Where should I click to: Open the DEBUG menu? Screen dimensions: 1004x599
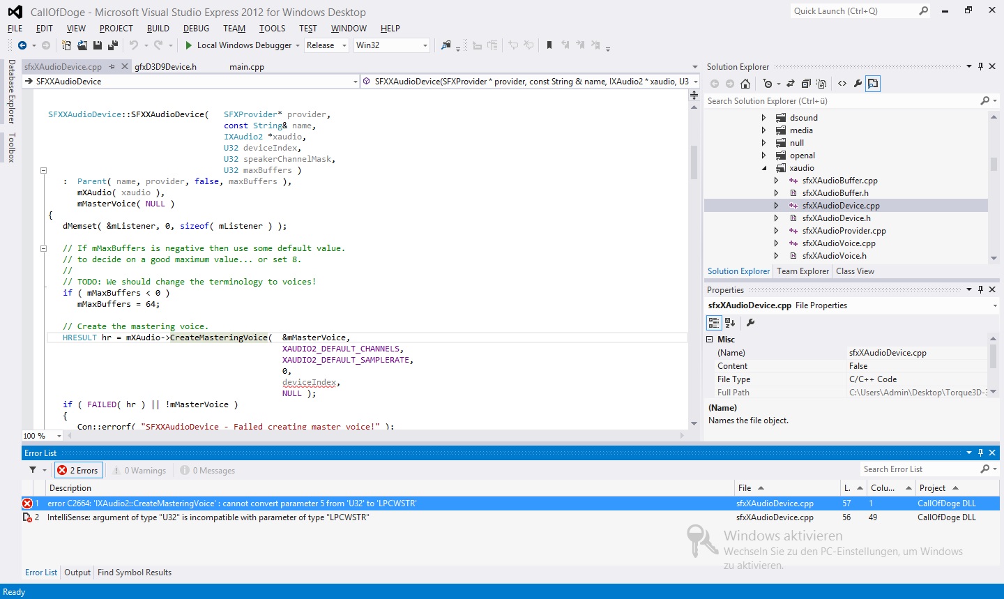tap(196, 29)
